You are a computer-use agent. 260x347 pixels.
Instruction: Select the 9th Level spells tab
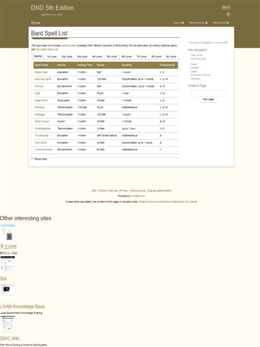tap(171, 57)
